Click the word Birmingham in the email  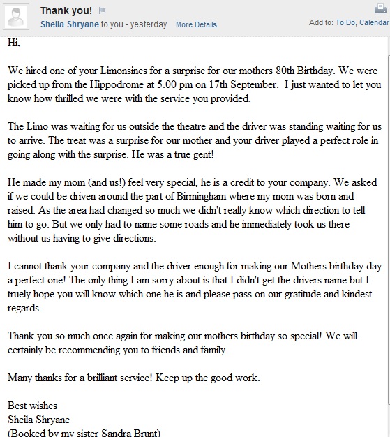coord(201,196)
